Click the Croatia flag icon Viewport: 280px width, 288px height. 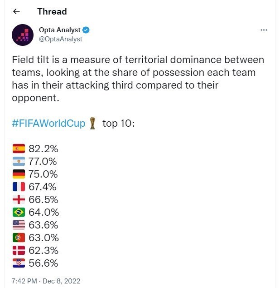tap(19, 263)
